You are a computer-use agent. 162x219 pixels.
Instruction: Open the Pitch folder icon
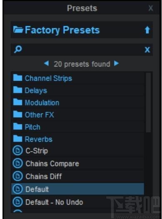(17, 126)
